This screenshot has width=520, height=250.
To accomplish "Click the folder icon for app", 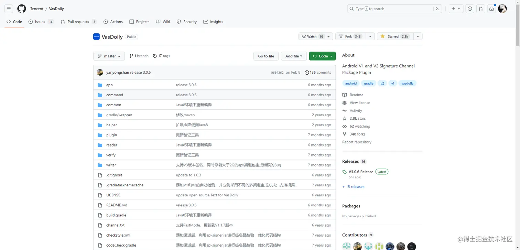I will (100, 85).
